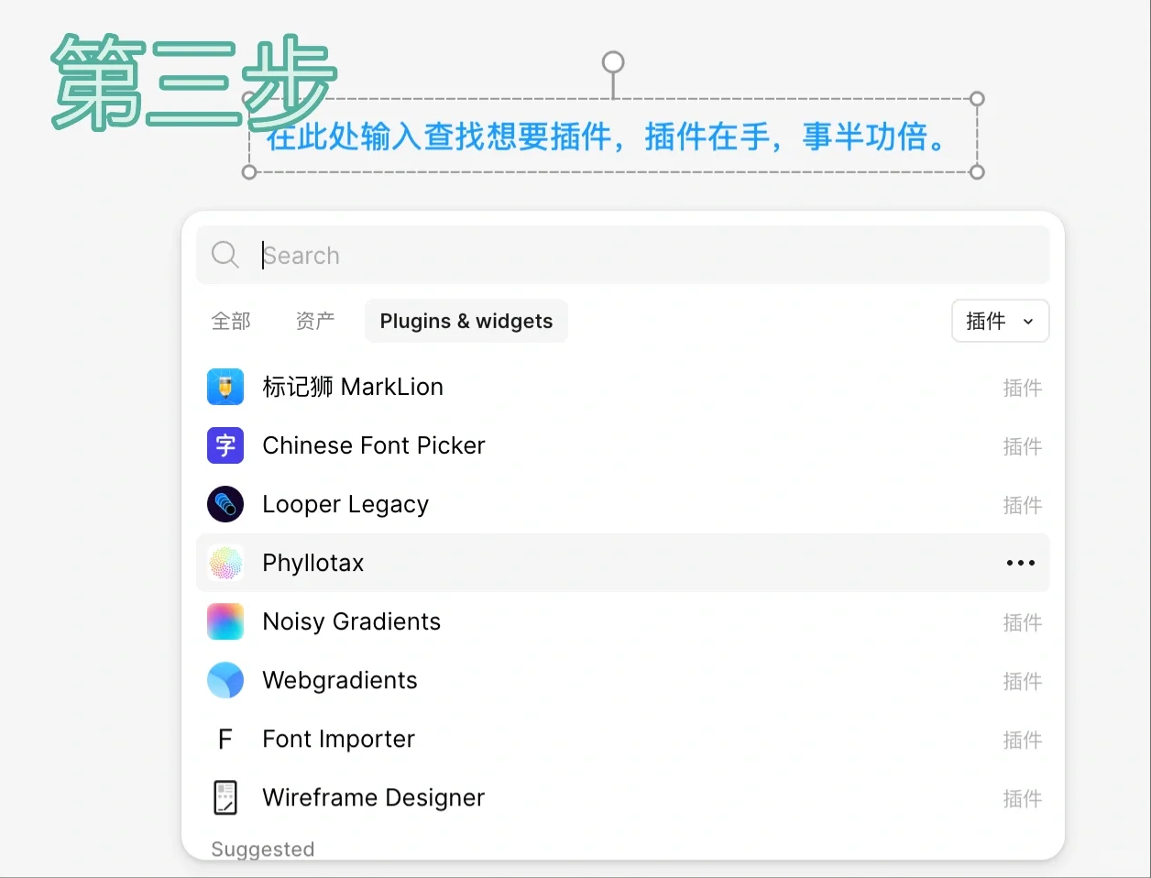1151x878 pixels.
Task: Click the Phyllotax dotted spiral icon
Action: pos(225,563)
